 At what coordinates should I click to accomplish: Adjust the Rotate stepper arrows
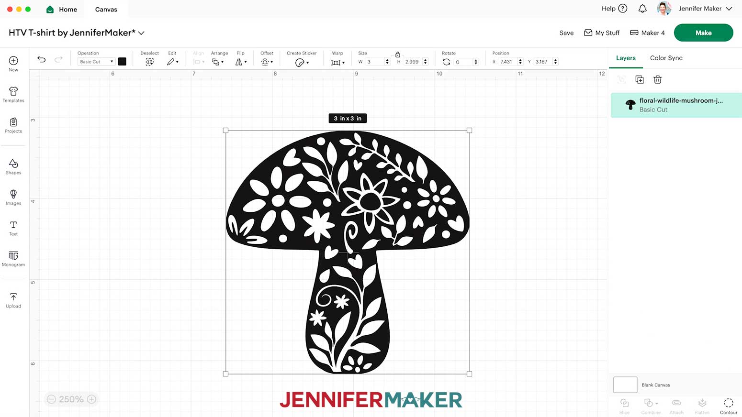(x=475, y=62)
